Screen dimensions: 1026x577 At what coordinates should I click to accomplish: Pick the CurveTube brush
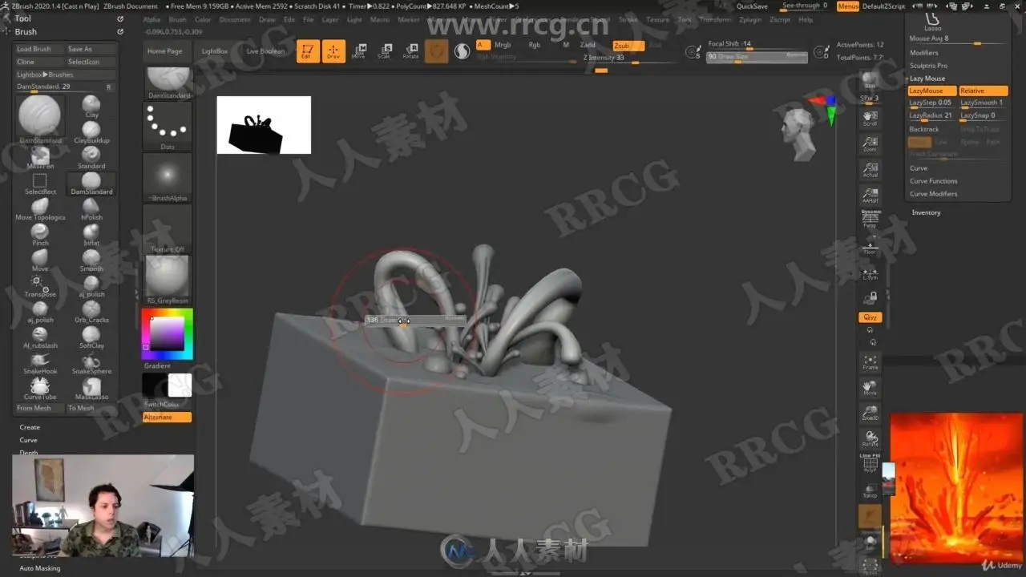pyautogui.click(x=40, y=388)
